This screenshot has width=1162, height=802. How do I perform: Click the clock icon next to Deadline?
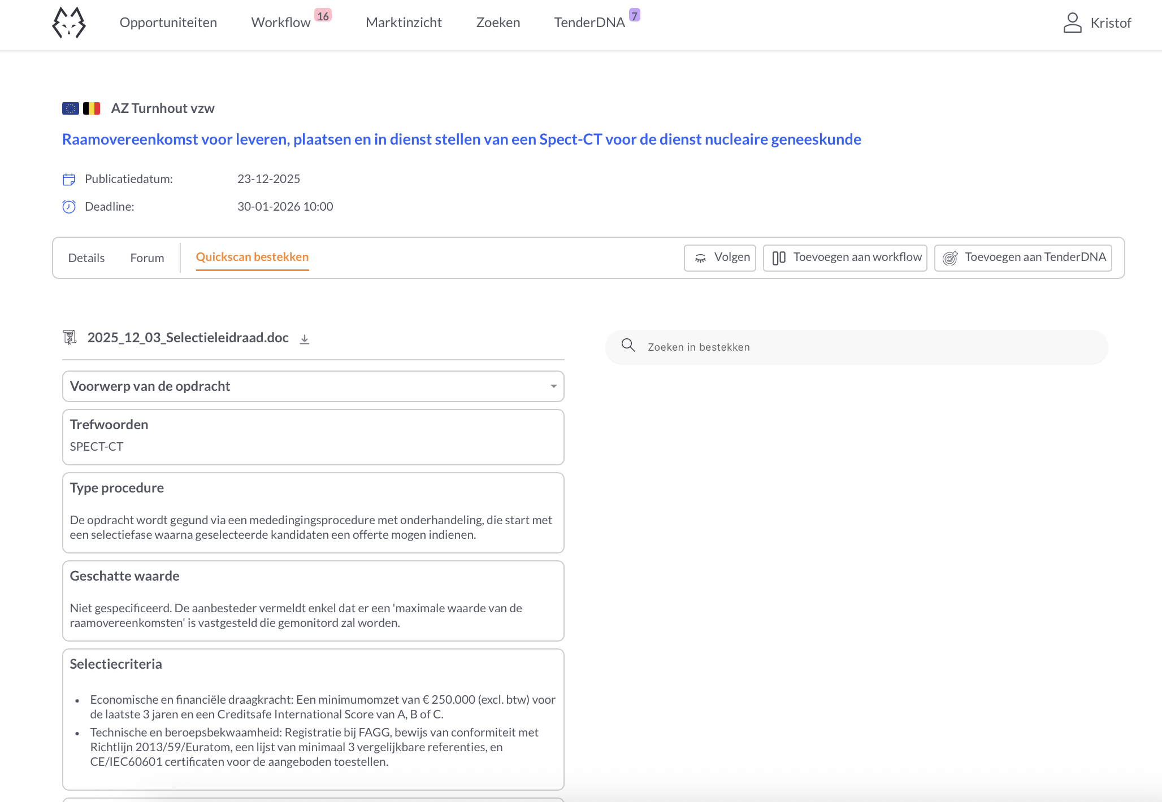[x=69, y=206]
